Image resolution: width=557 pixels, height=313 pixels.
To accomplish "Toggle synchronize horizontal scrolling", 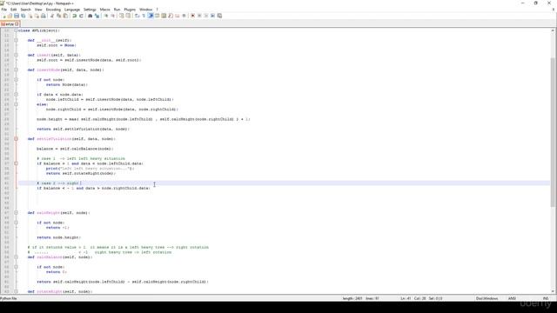I will point(128,16).
